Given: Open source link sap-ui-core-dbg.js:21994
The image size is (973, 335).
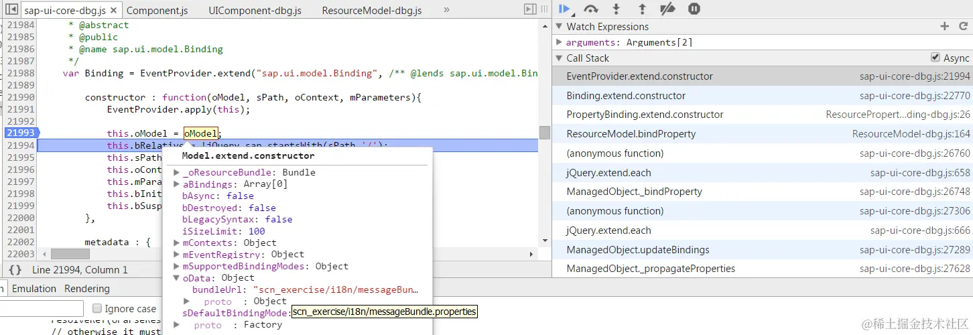Looking at the screenshot, I should click(915, 76).
